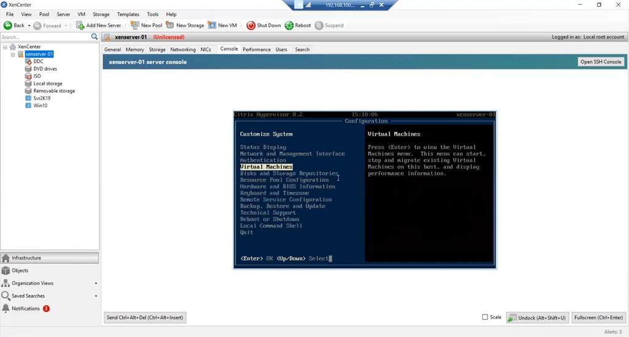Click Send Ctrl+Alt+Del button
Image resolution: width=629 pixels, height=337 pixels.
click(x=145, y=317)
